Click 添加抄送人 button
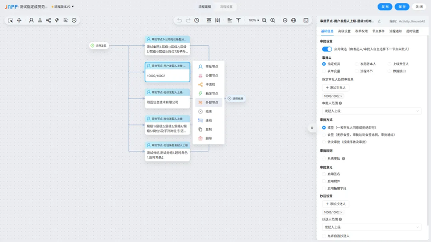Viewport: 431px width, 242px height. point(336,204)
